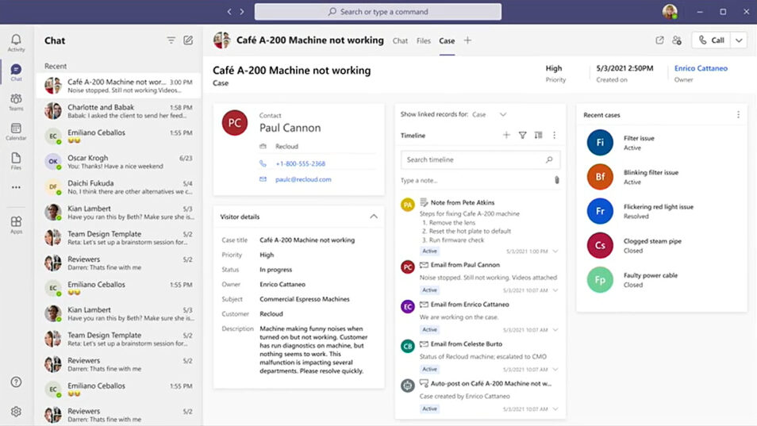Filter the chat list
This screenshot has height=426, width=757.
click(x=171, y=40)
